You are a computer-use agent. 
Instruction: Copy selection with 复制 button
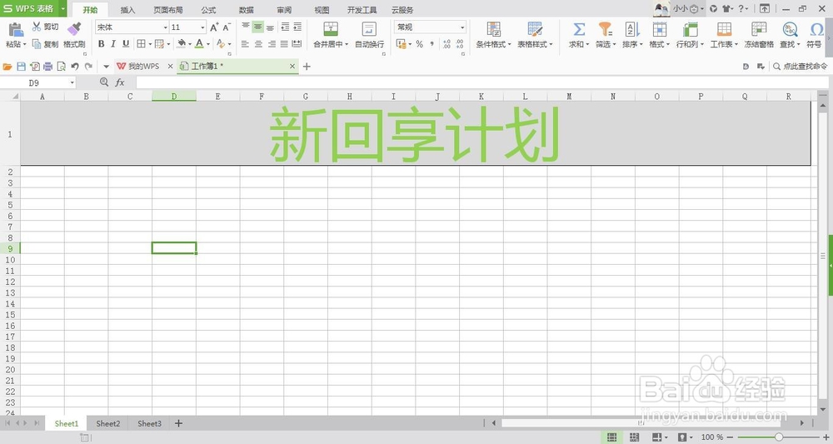45,44
